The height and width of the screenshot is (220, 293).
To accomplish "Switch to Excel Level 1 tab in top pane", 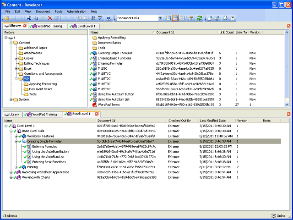I will point(84,26).
